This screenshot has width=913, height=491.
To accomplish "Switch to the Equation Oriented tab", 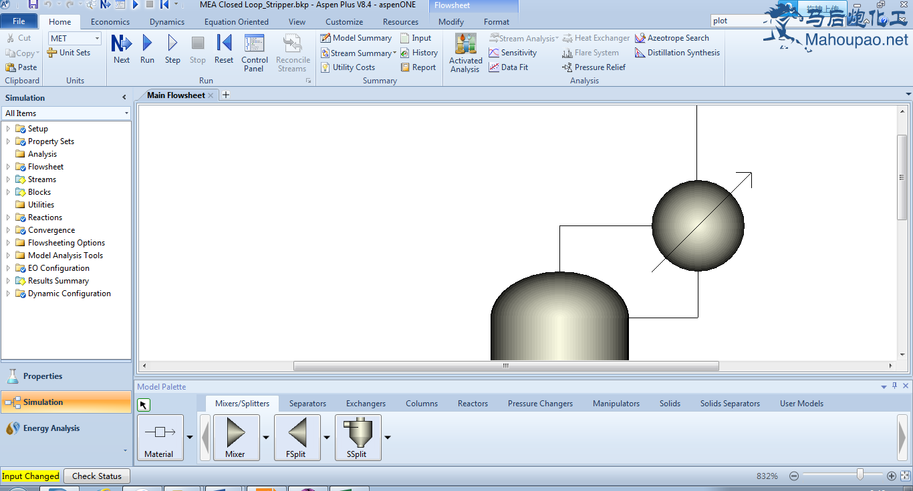I will click(237, 21).
